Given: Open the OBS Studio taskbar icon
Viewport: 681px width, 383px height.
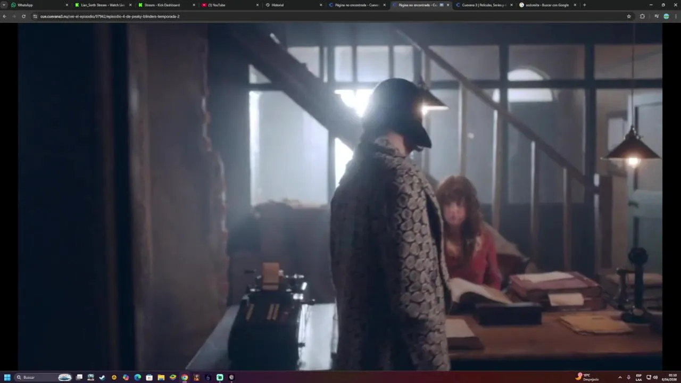Looking at the screenshot, I should tap(231, 377).
